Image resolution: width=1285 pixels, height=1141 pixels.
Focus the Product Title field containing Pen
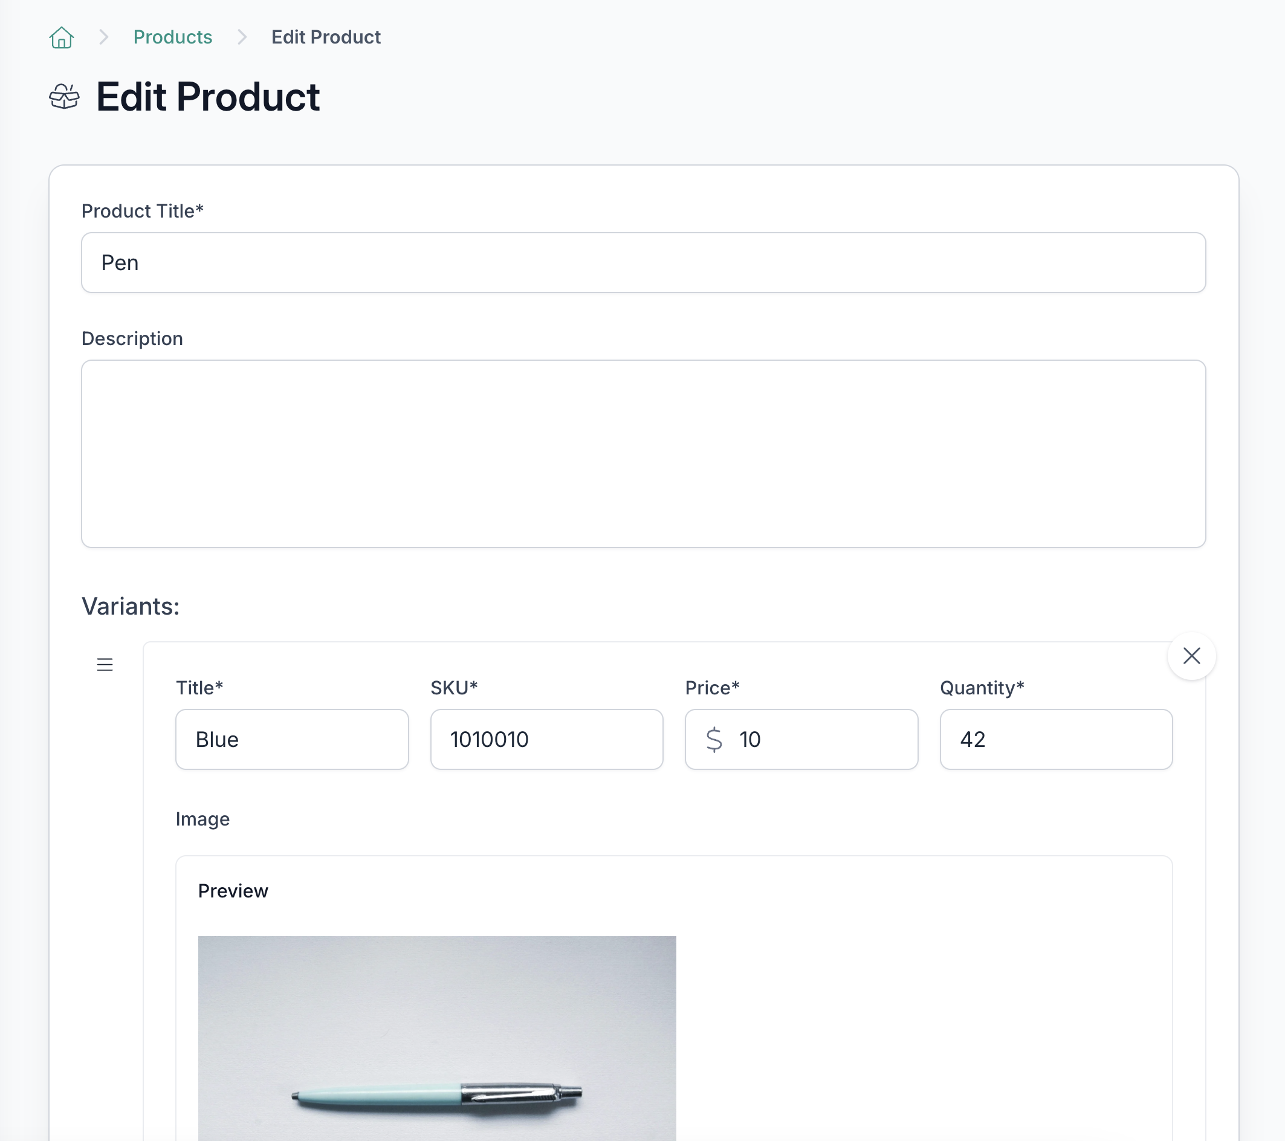643,263
